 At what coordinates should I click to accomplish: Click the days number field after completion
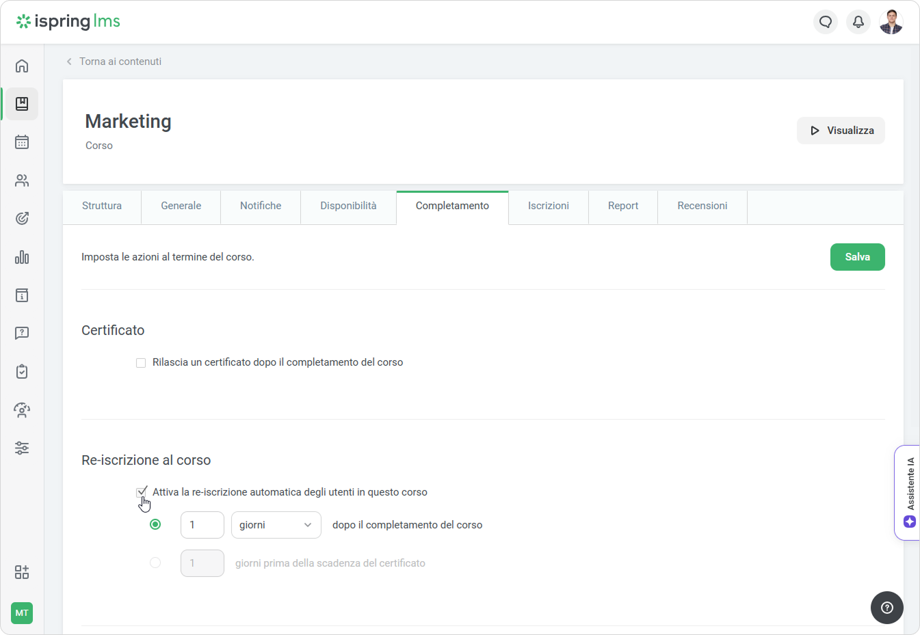202,525
